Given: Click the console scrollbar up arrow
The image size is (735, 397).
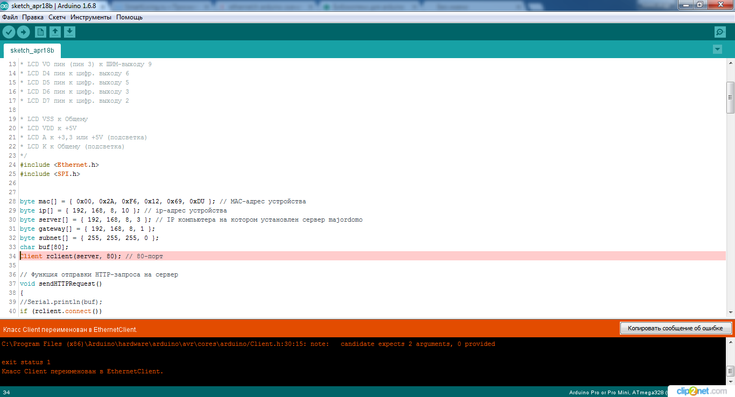Looking at the screenshot, I should (x=730, y=342).
